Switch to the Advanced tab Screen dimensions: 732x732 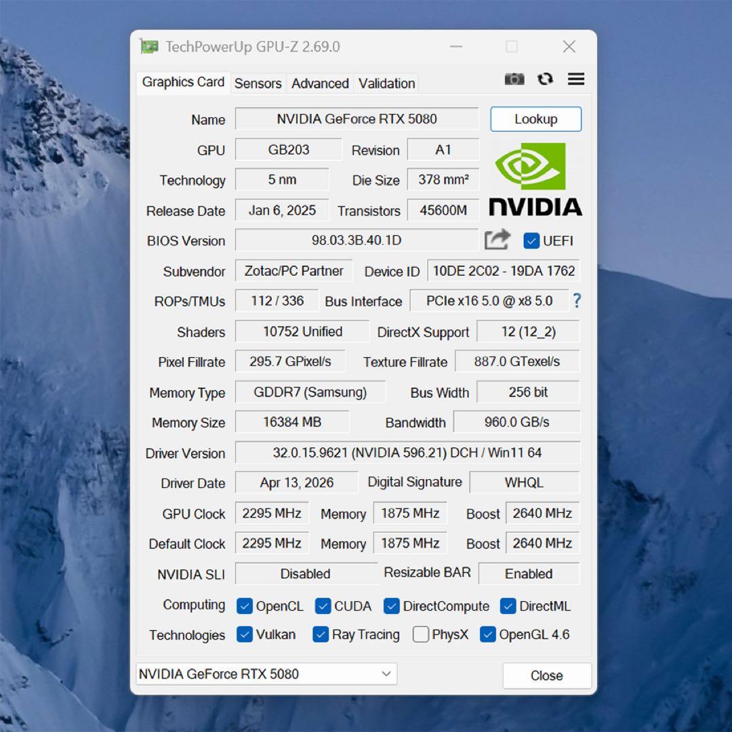[320, 83]
